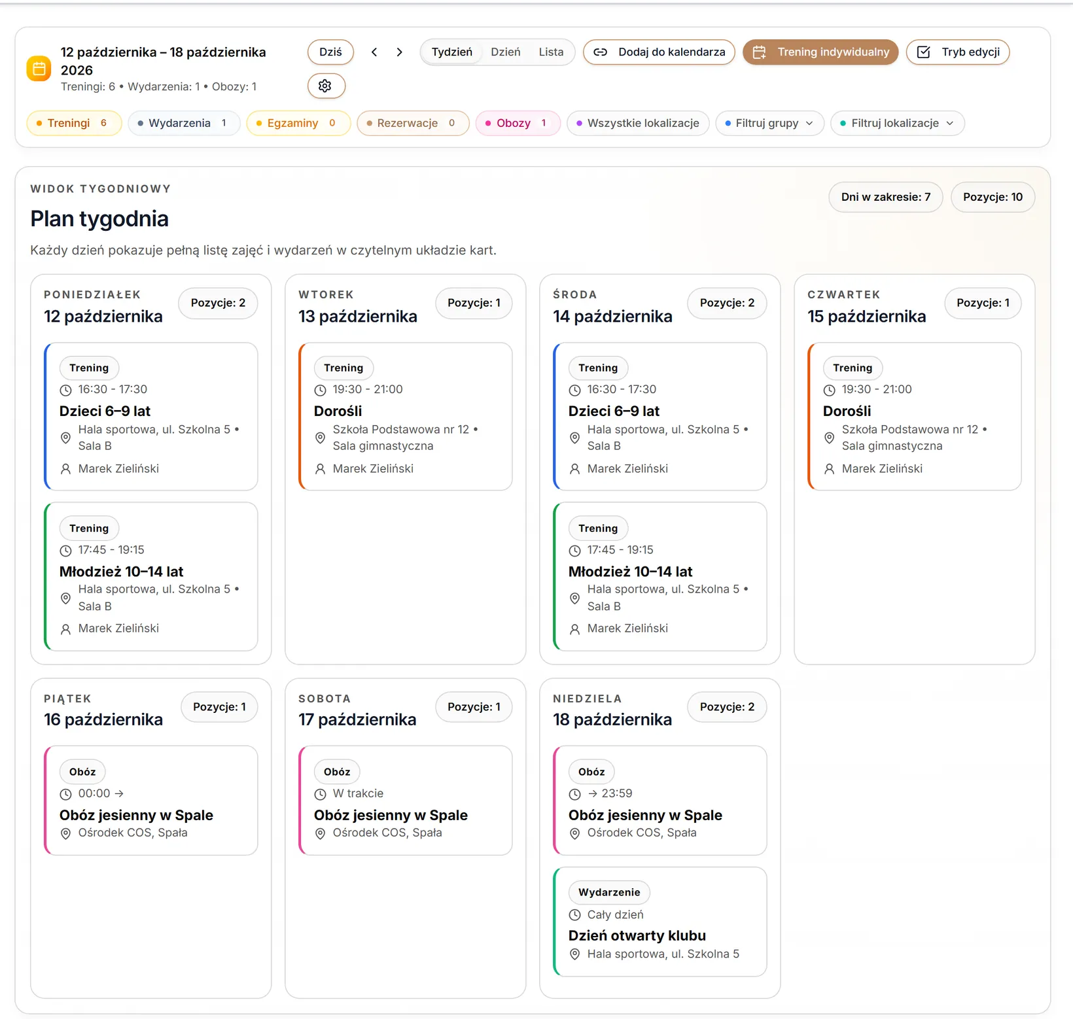
Task: Open Dzień otwarty klubu event
Action: (660, 922)
